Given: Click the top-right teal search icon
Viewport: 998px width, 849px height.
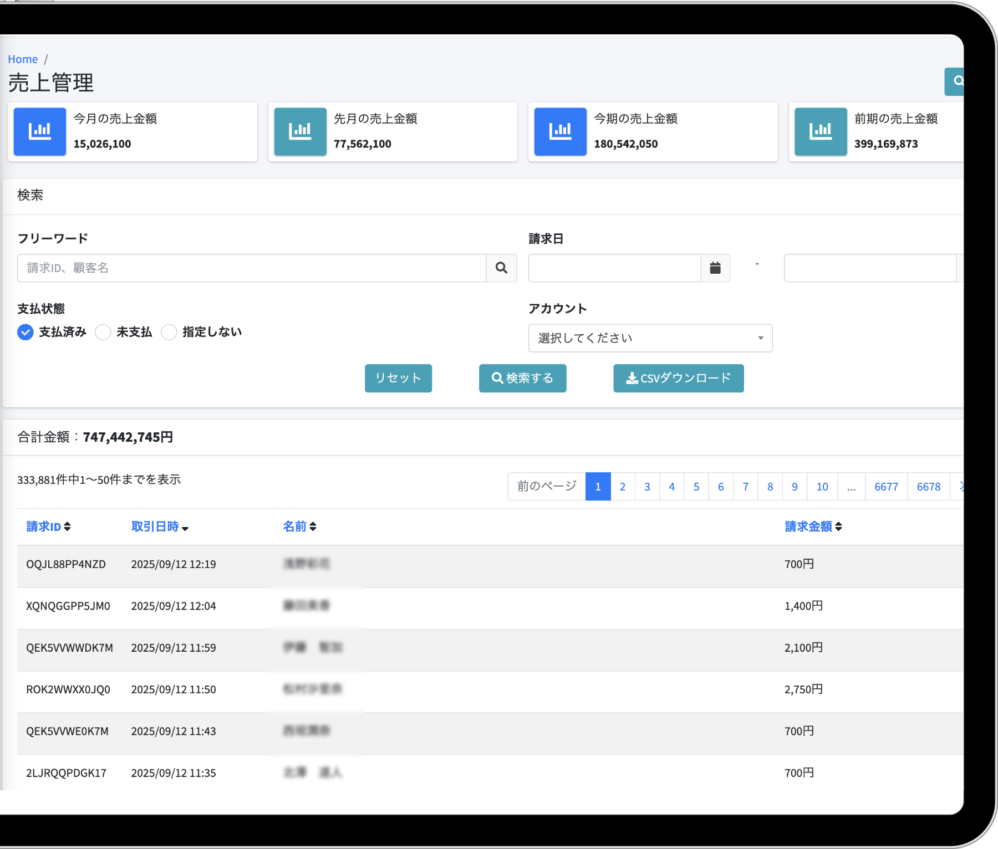Looking at the screenshot, I should pos(956,81).
